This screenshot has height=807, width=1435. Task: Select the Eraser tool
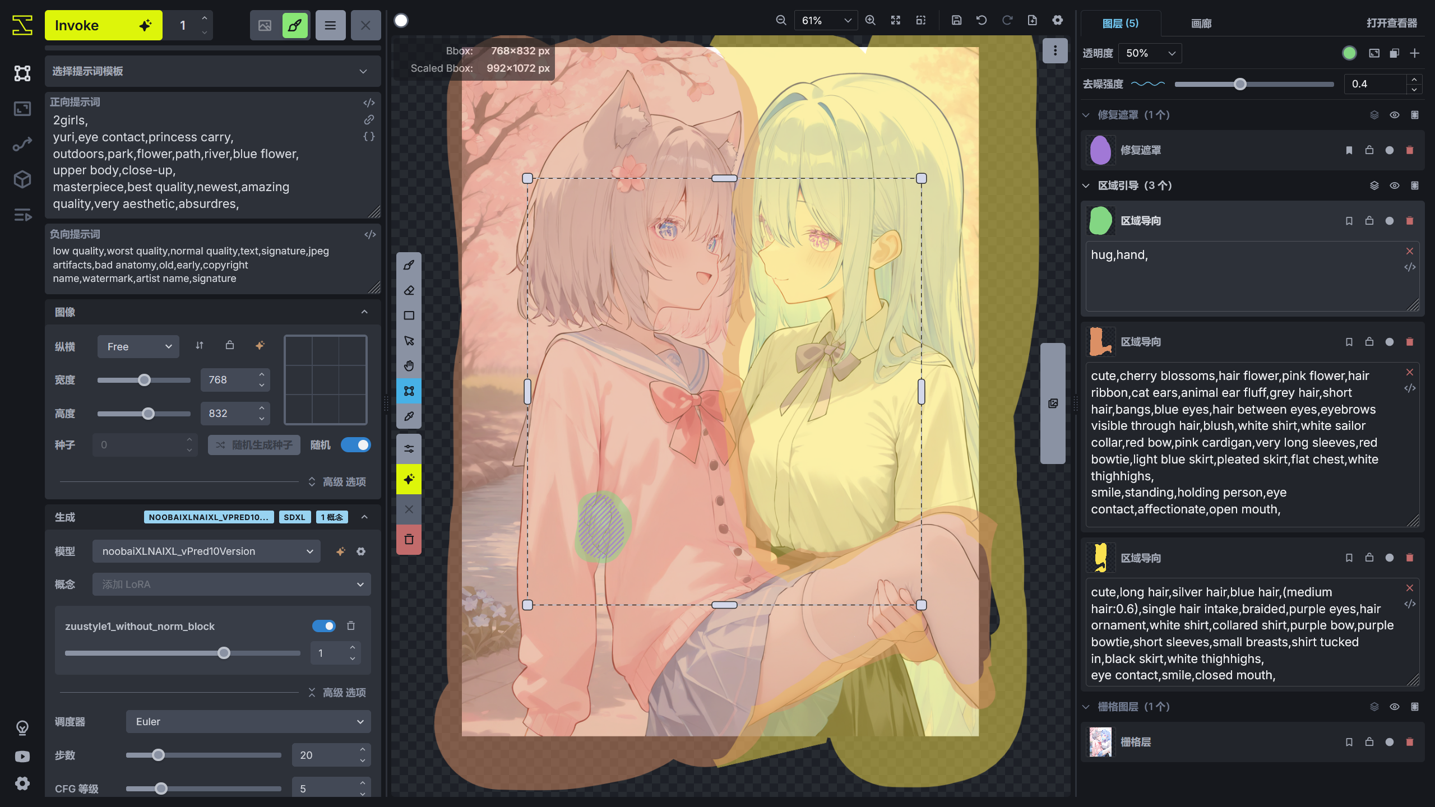(409, 290)
